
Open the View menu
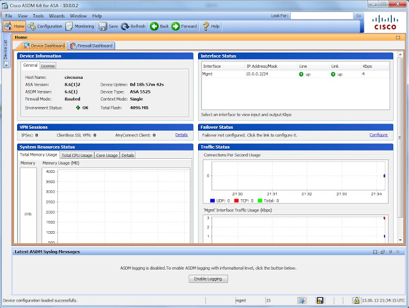22,16
